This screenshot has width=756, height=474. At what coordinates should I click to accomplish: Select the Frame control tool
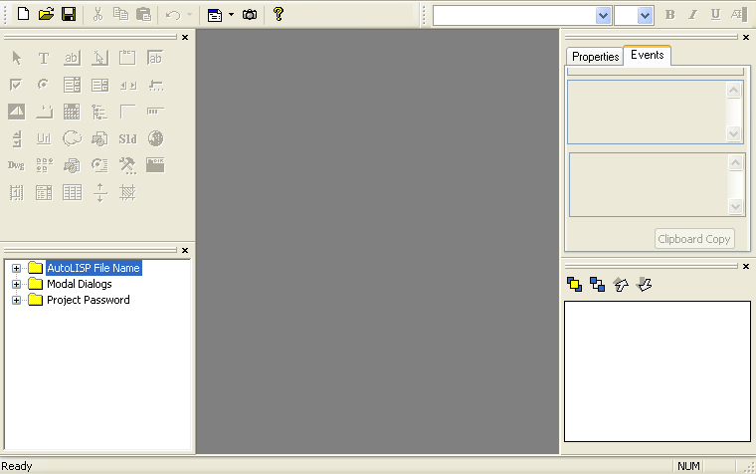(x=127, y=59)
